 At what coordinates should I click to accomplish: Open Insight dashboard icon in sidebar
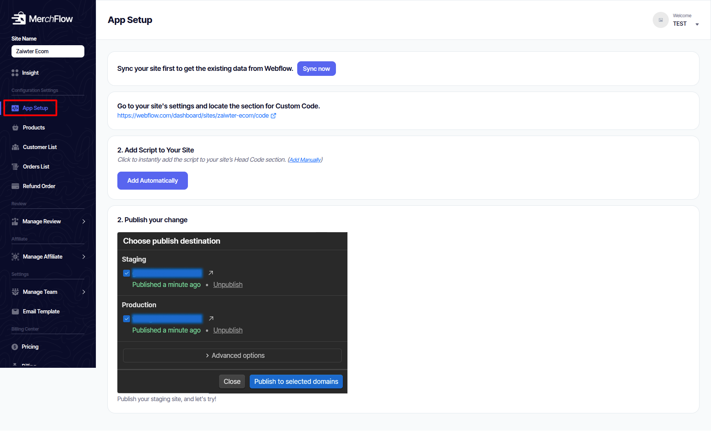[15, 73]
